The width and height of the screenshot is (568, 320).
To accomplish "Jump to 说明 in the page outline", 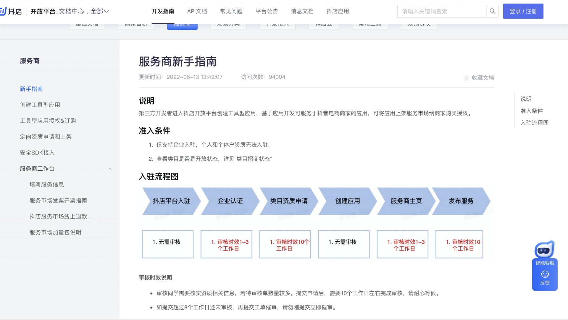I will [x=526, y=99].
